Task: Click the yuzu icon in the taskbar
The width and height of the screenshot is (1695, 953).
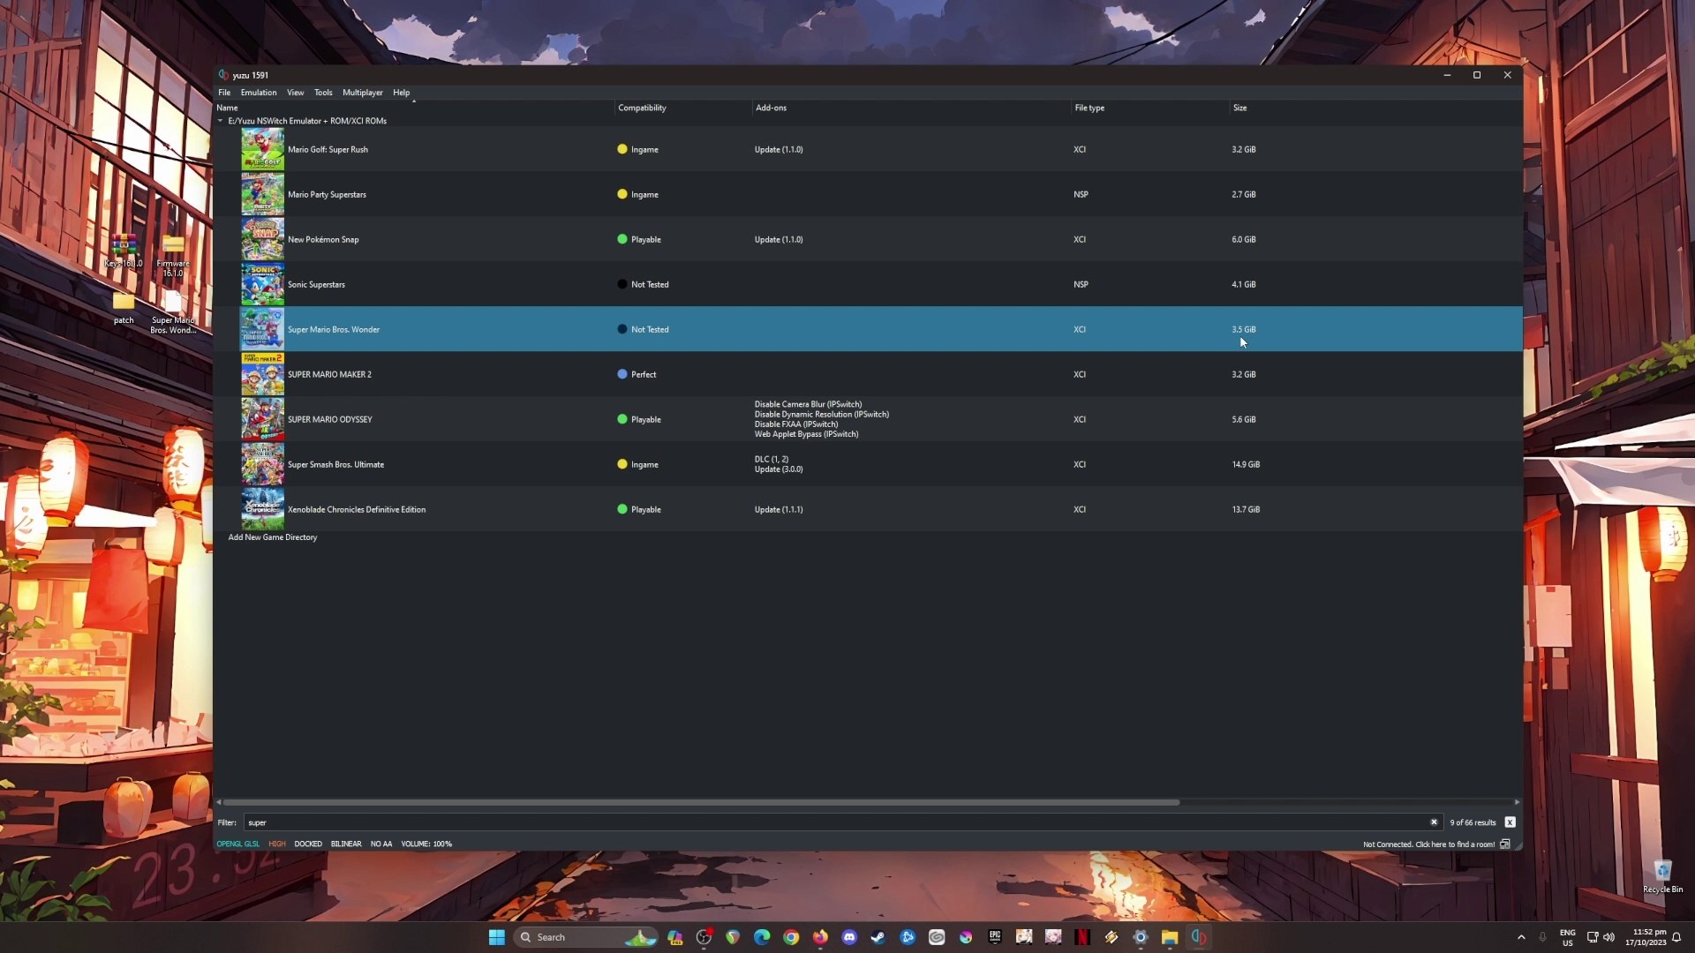Action: 1199,937
